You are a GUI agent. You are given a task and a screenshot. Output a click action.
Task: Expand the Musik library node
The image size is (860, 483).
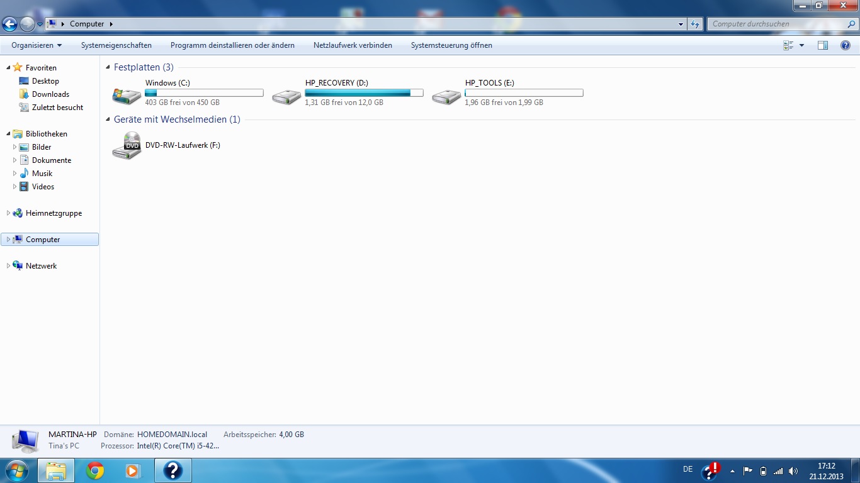coord(14,174)
